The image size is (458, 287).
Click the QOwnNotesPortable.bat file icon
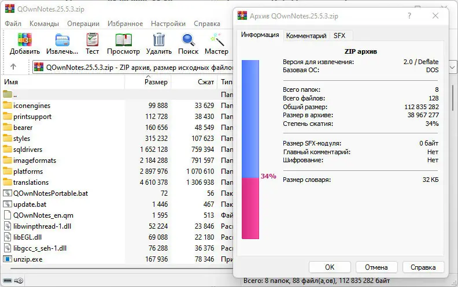click(x=8, y=193)
